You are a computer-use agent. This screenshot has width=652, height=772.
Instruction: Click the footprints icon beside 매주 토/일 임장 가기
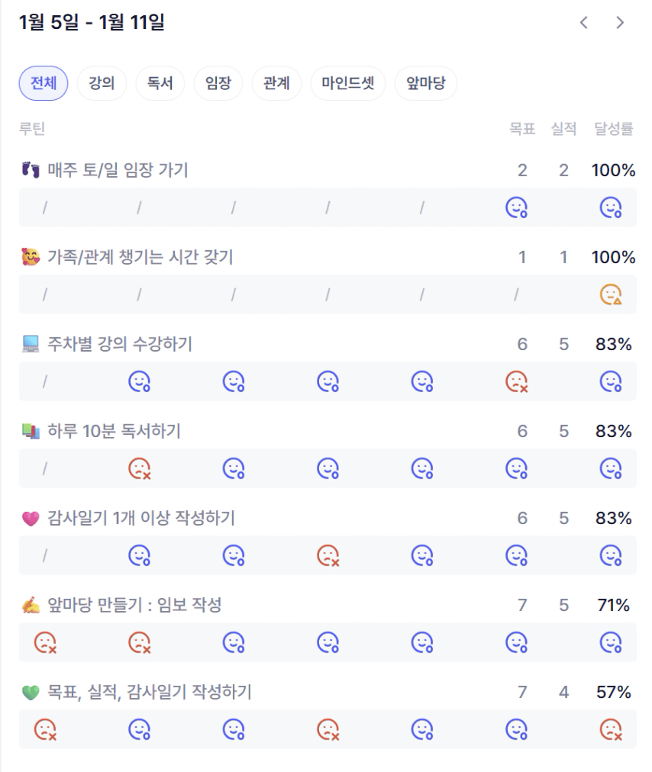31,170
